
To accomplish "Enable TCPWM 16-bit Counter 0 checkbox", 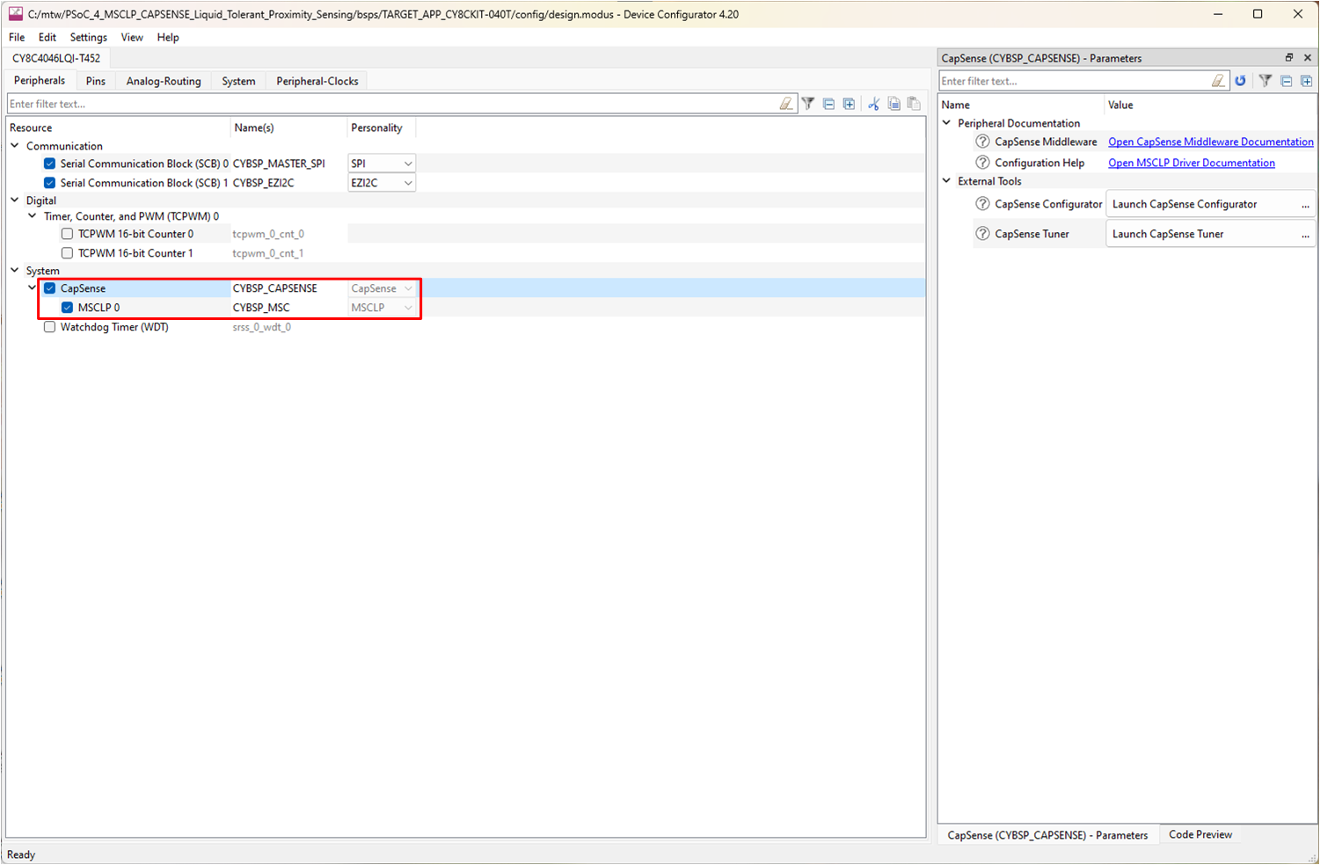I will [x=67, y=234].
